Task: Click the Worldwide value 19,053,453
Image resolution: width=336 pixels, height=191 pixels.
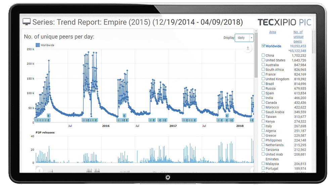Action: (298, 46)
